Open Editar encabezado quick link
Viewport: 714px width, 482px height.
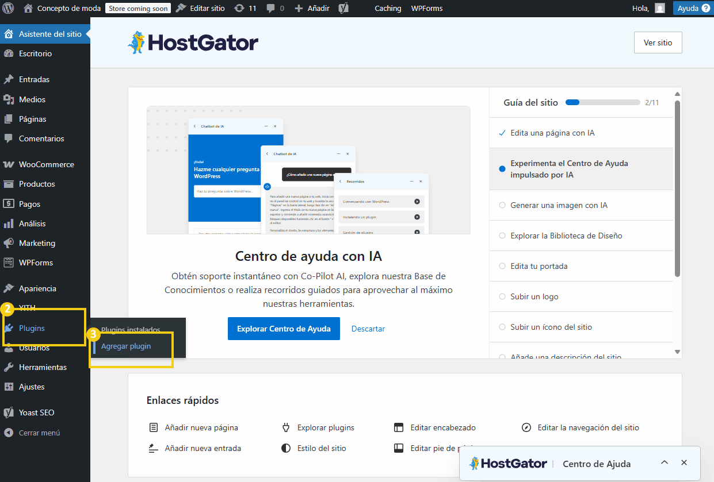435,427
